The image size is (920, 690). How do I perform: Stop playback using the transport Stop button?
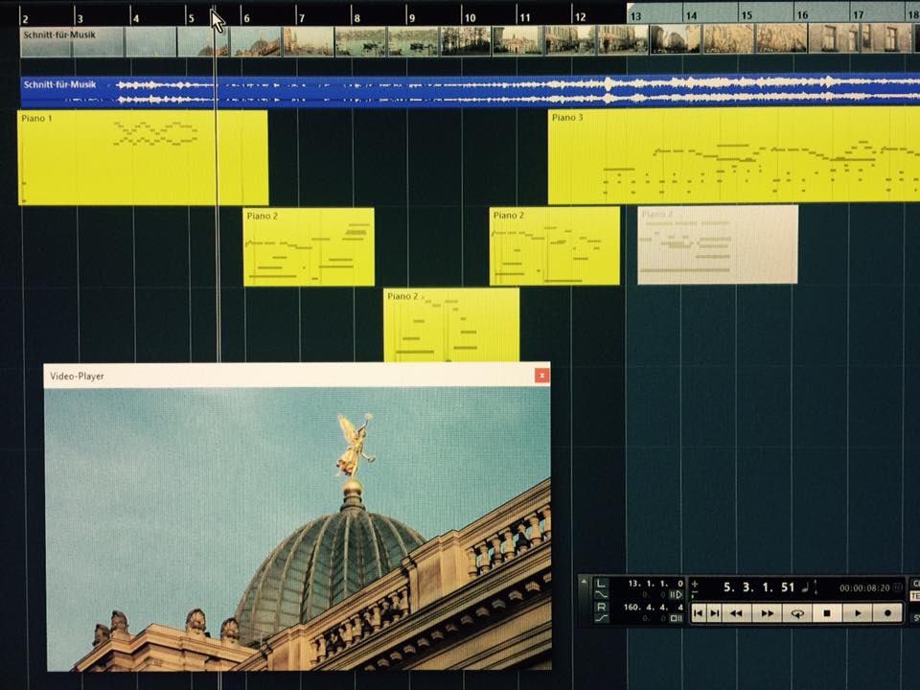[827, 613]
